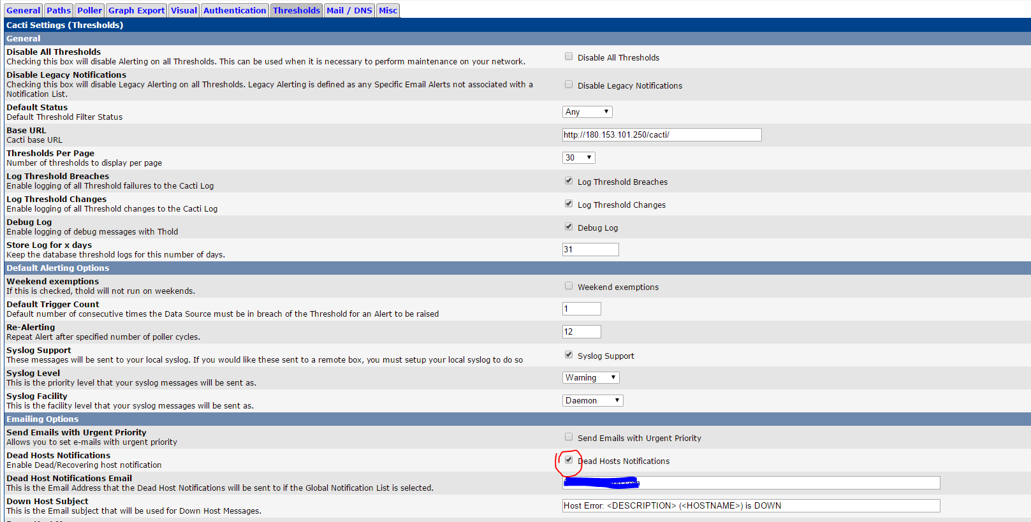Open the Default Status dropdown
This screenshot has height=522, width=1031.
point(587,112)
